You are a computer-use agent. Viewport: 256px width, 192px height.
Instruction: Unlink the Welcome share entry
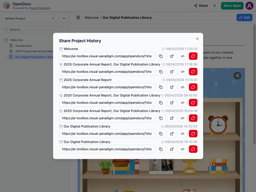point(193,56)
